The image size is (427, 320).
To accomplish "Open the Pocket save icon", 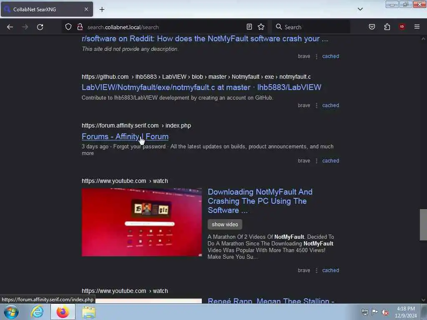I will pyautogui.click(x=372, y=27).
